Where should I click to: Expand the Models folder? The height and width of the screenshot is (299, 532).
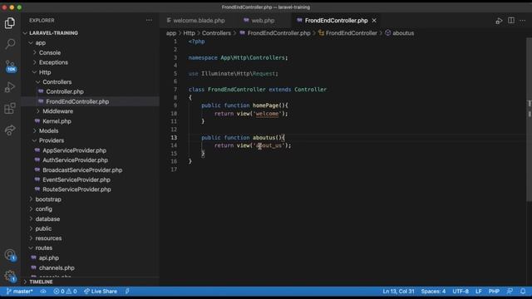coord(48,131)
